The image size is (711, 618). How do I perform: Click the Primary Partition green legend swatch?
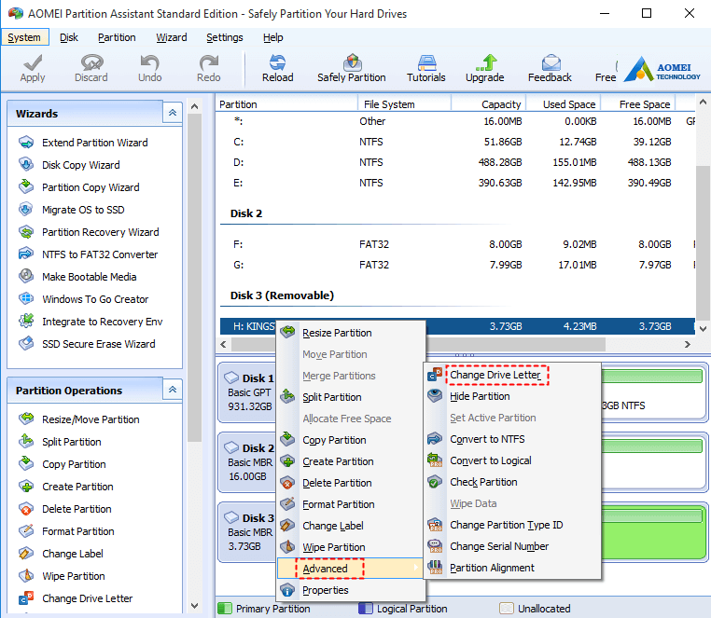point(225,609)
